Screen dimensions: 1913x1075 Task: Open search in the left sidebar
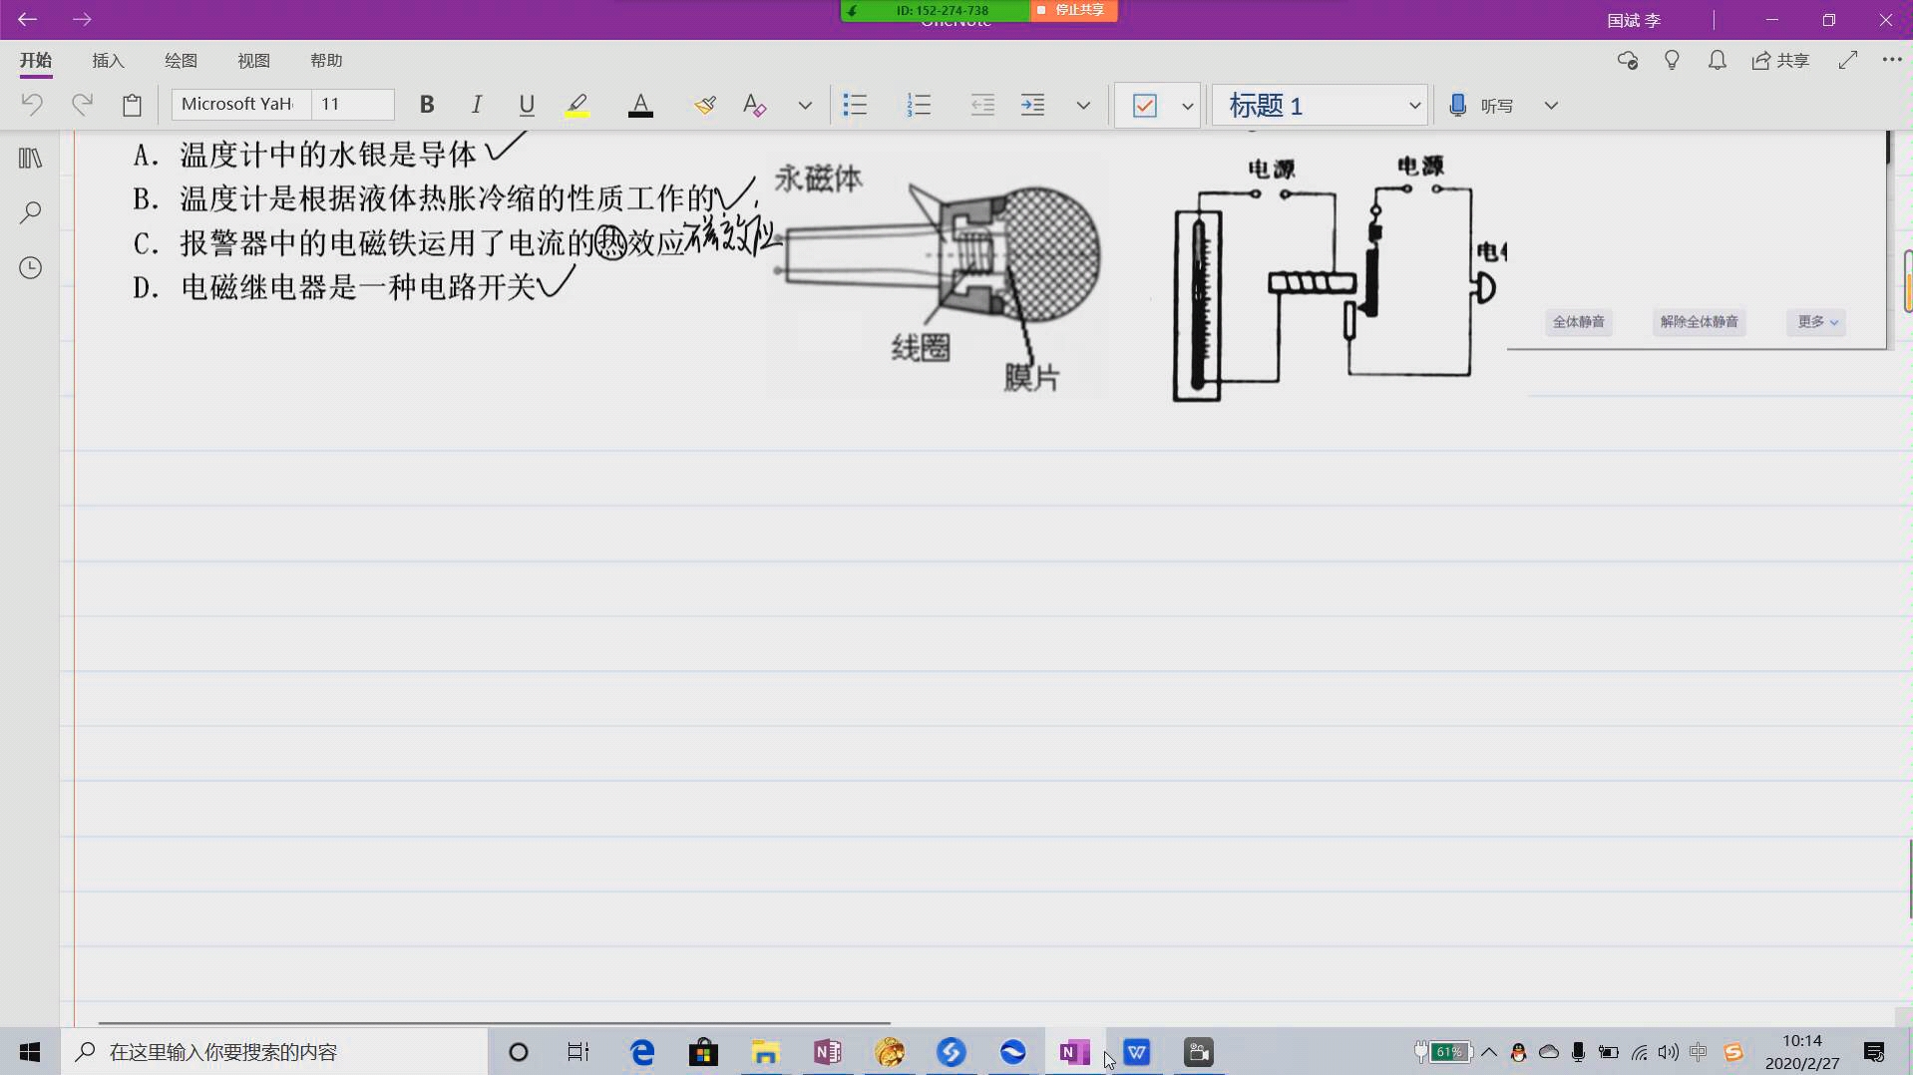[30, 211]
